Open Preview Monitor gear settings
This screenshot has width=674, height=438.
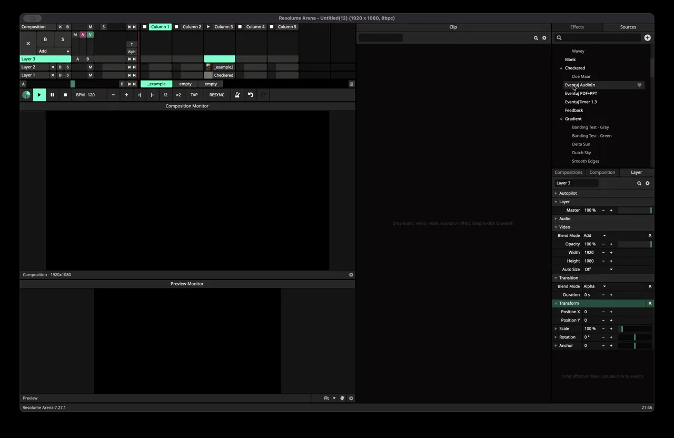click(351, 398)
